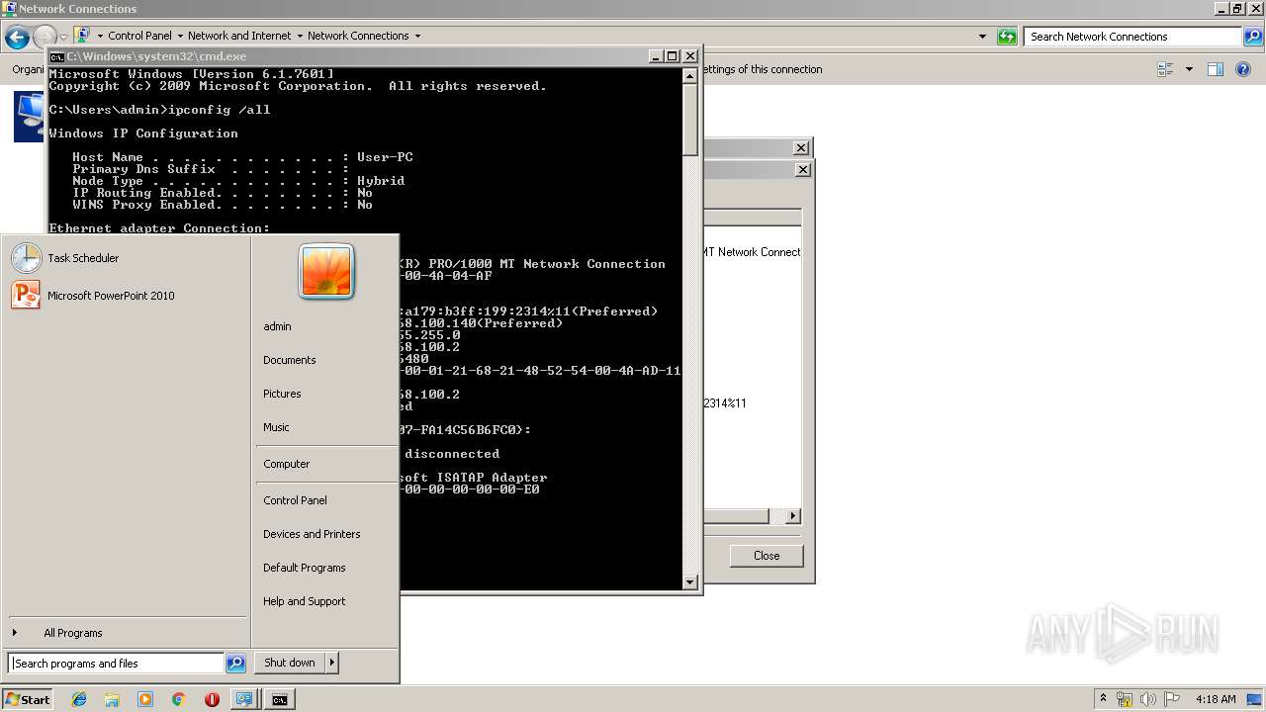Click the details list scroll right arrow

tap(792, 516)
